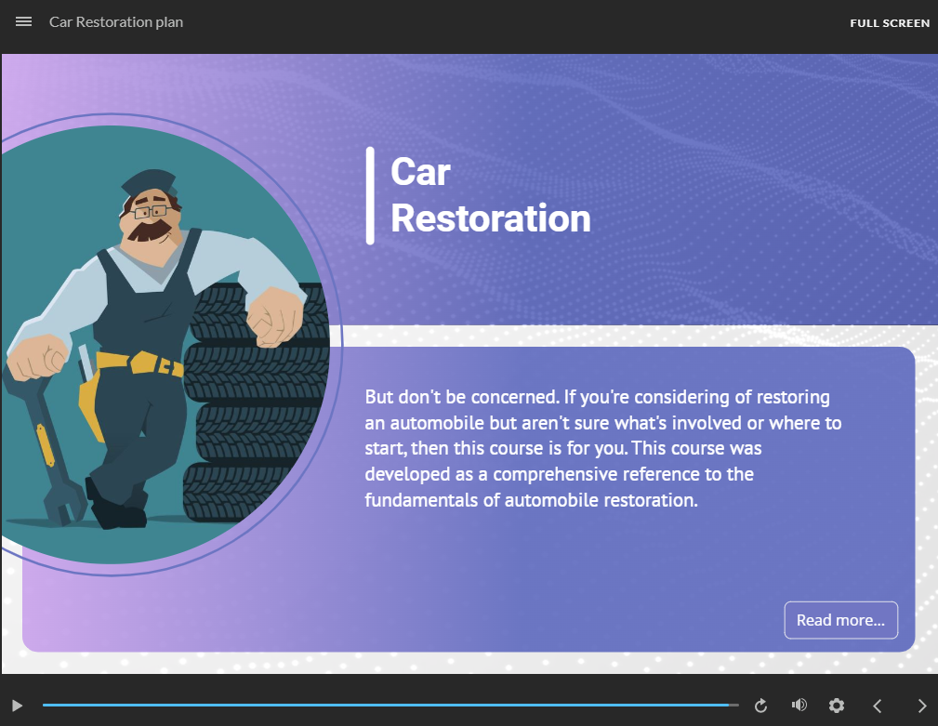
Task: Click the white bar beside heading
Action: [x=370, y=195]
